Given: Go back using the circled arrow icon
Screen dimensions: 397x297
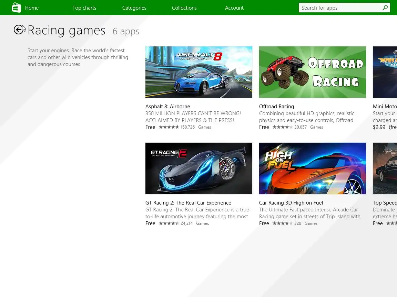Looking at the screenshot, I should pyautogui.click(x=18, y=30).
